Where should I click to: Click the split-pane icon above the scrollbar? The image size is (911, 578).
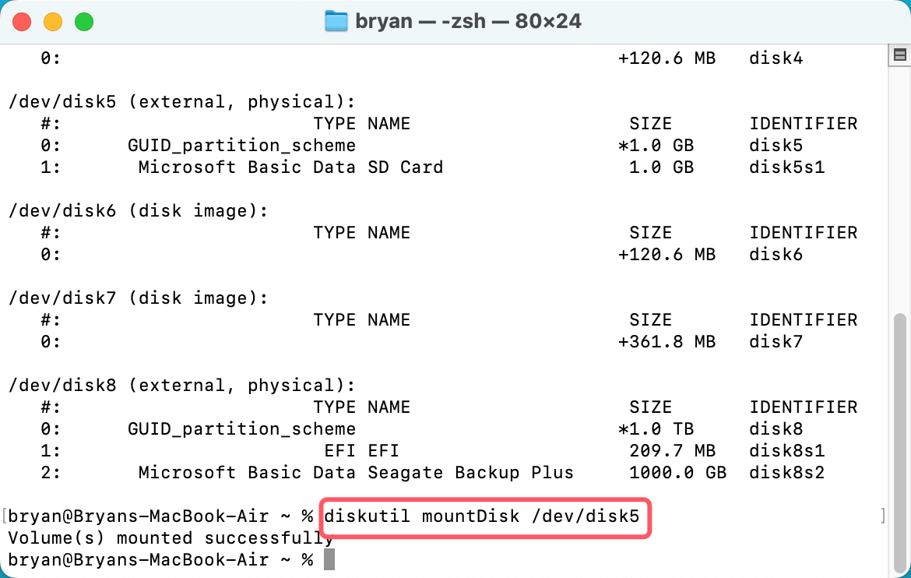899,55
